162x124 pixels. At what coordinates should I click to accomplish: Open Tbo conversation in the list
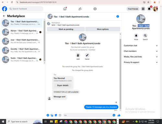pos(22,23)
